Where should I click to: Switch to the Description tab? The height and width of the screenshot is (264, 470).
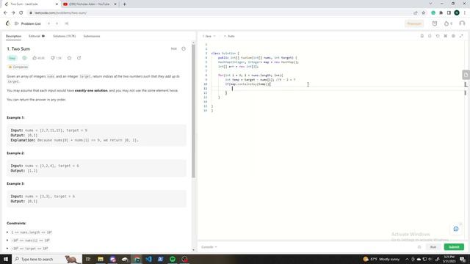13,36
